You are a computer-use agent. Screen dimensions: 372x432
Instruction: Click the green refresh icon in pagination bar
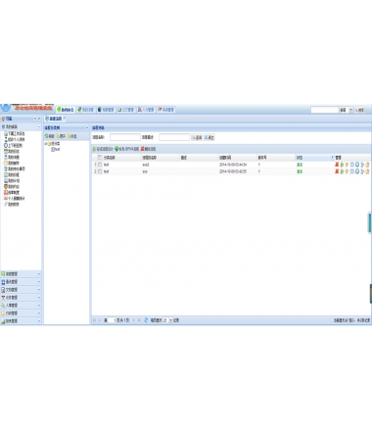click(x=146, y=320)
